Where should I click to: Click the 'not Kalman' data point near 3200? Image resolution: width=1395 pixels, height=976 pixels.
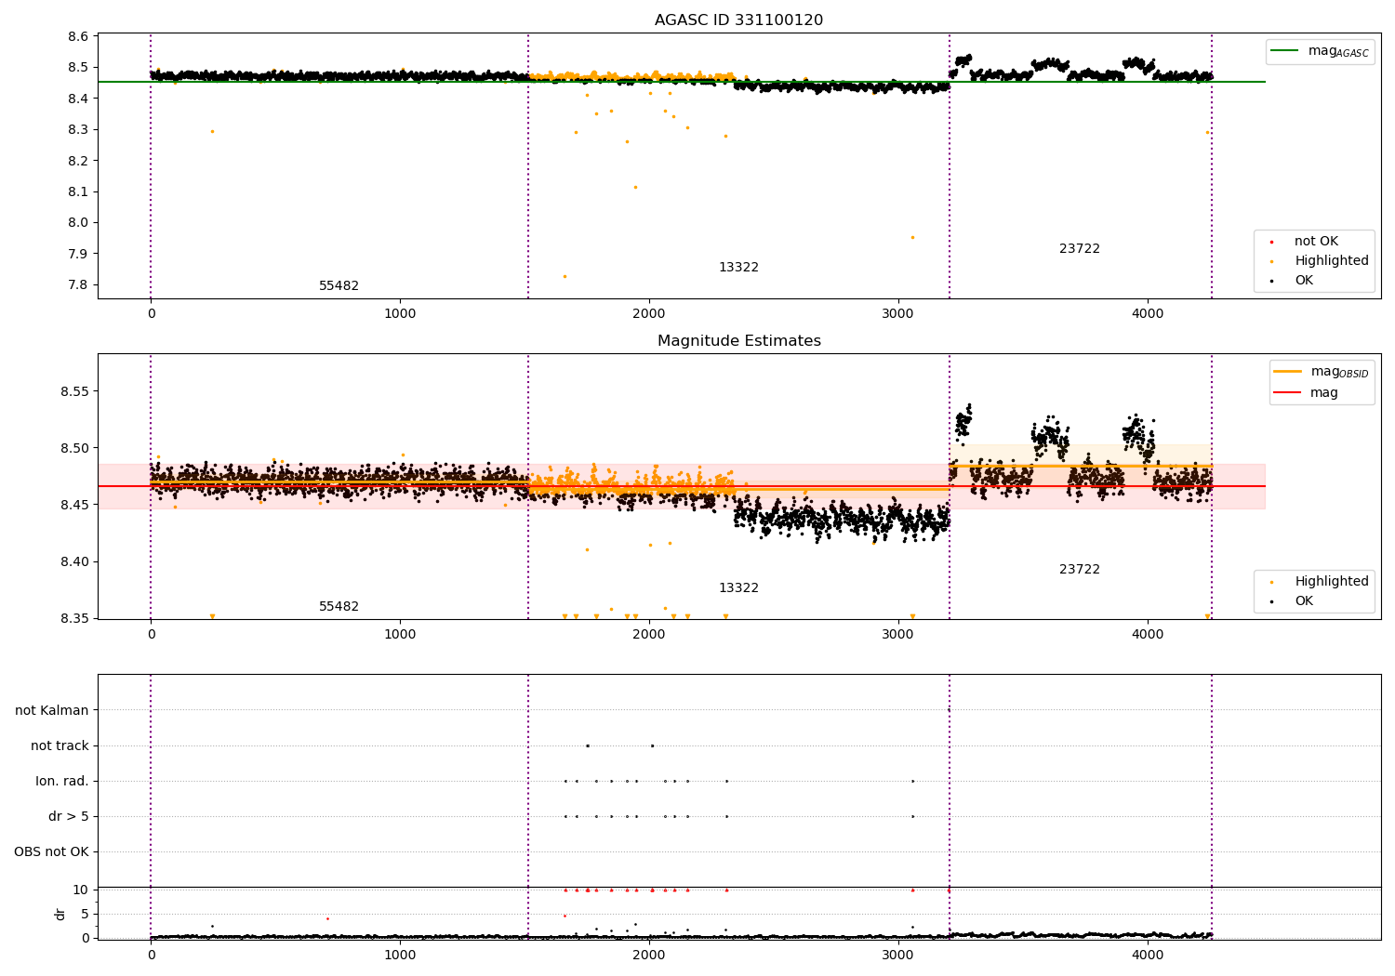(x=949, y=710)
